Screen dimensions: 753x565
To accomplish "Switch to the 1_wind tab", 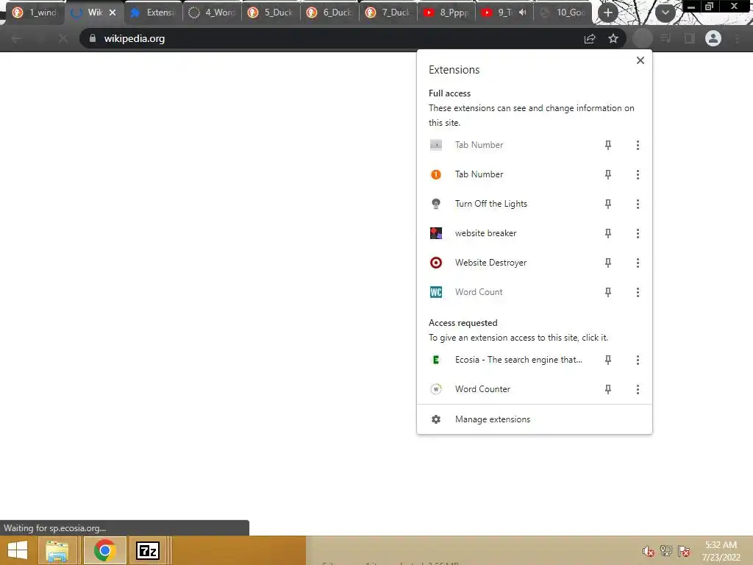I will click(35, 13).
